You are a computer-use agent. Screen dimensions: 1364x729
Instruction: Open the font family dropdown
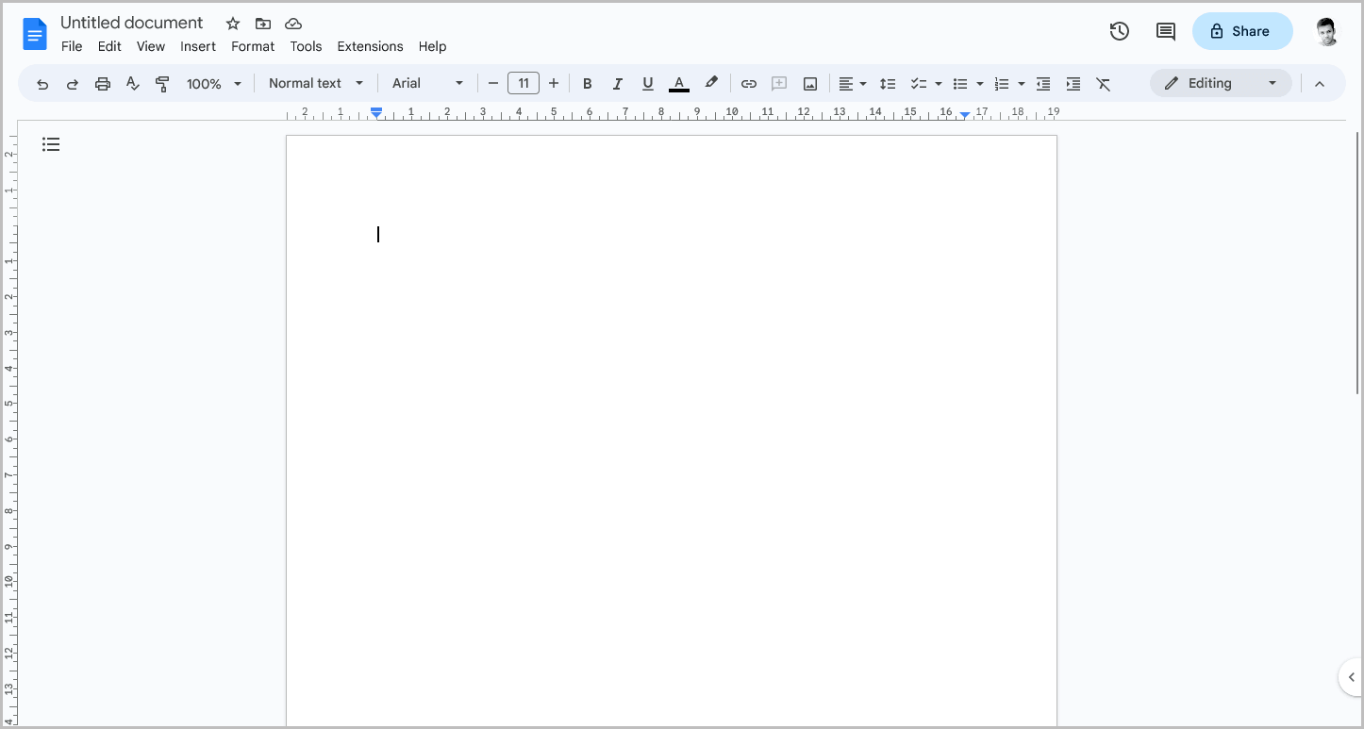[x=426, y=83]
